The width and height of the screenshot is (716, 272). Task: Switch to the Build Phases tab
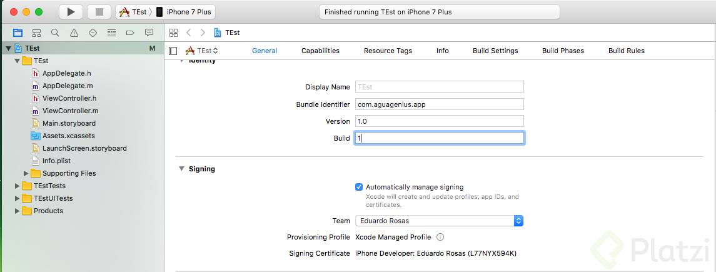[563, 51]
